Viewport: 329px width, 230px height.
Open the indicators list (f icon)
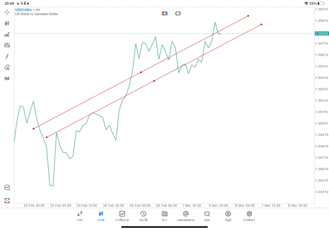(7, 57)
